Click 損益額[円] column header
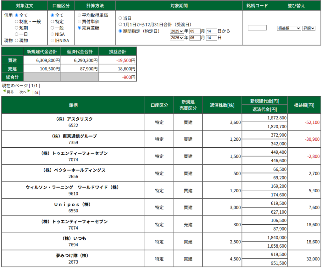This screenshot has width=322, height=268. [304, 105]
